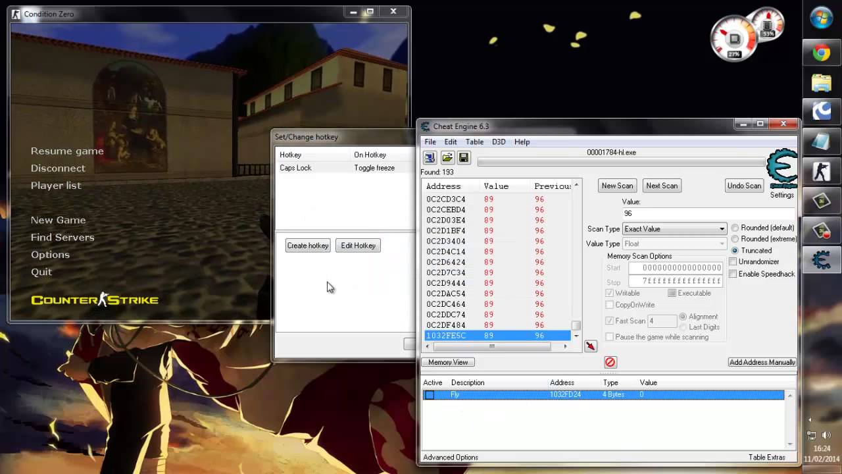Image resolution: width=842 pixels, height=474 pixels.
Task: Select the Truncated radio button
Action: [x=735, y=251]
